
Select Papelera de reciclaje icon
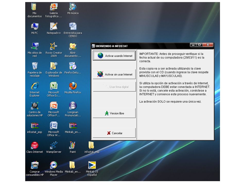[35, 70]
